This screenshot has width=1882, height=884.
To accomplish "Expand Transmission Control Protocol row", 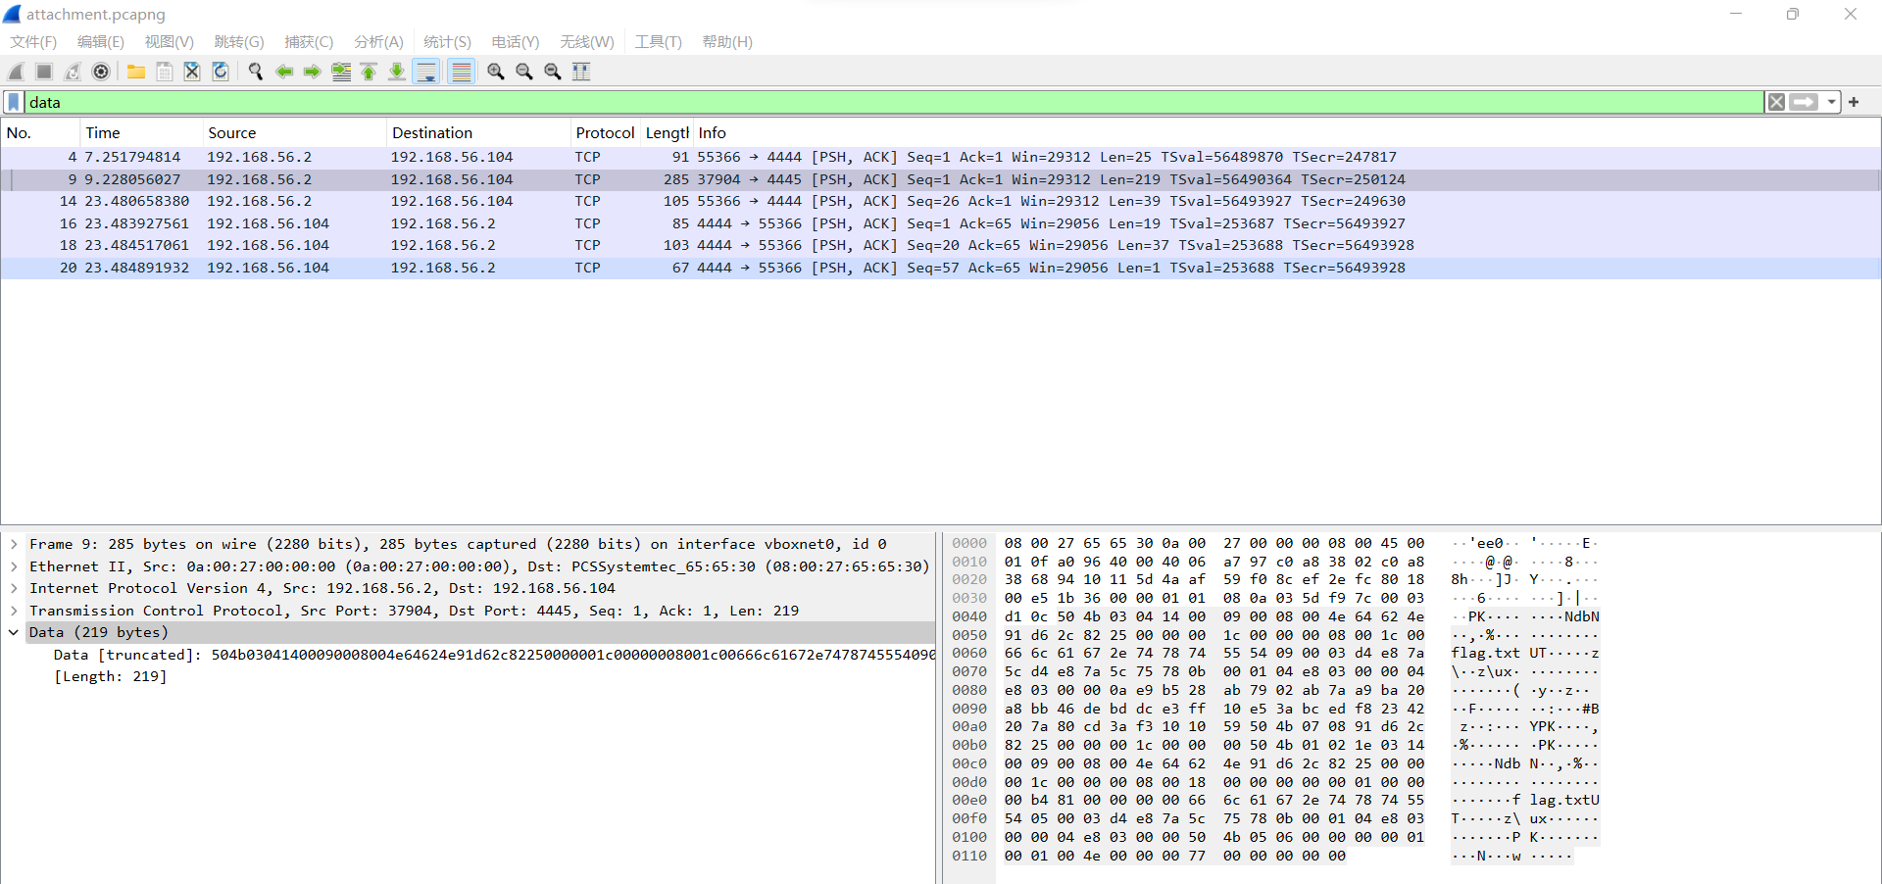I will (x=14, y=611).
